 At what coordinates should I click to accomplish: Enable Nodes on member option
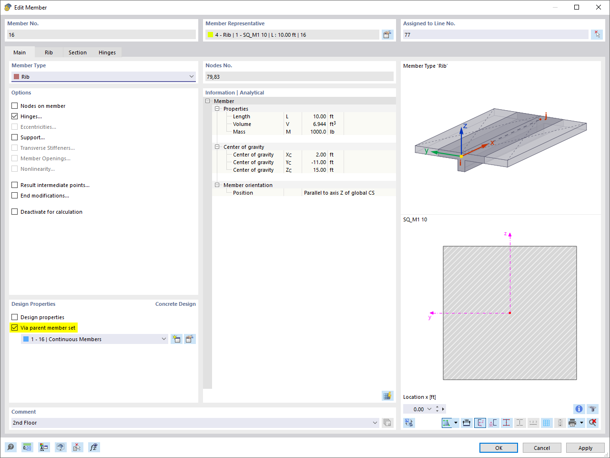15,106
